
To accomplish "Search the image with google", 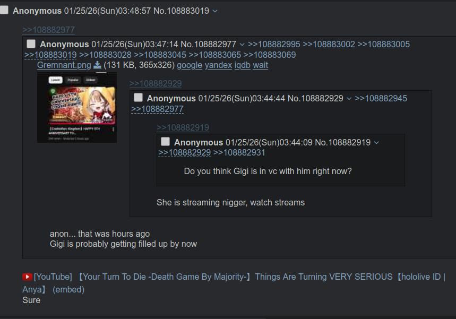I will [190, 65].
